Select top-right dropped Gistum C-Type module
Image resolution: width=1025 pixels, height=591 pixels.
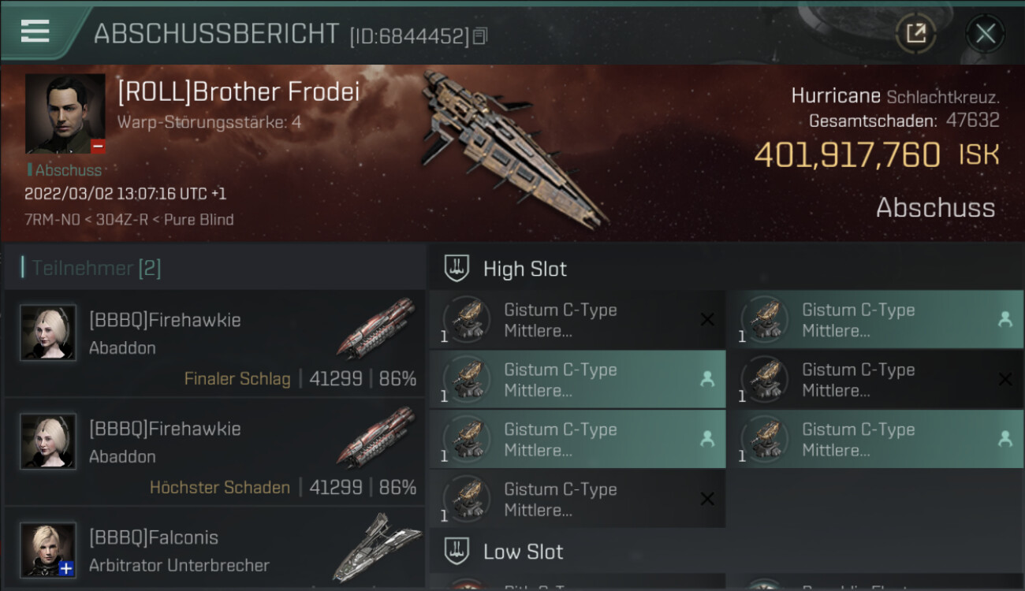click(x=875, y=320)
